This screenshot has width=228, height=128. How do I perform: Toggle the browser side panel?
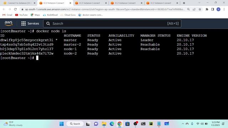213,9
